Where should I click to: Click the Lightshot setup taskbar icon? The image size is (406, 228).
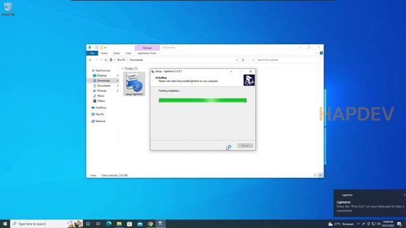coord(160,224)
